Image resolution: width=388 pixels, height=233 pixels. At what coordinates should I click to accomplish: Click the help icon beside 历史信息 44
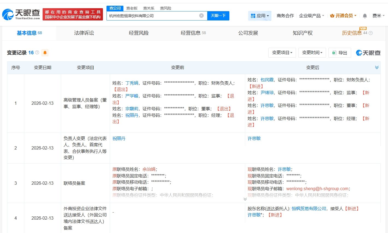tap(370, 33)
